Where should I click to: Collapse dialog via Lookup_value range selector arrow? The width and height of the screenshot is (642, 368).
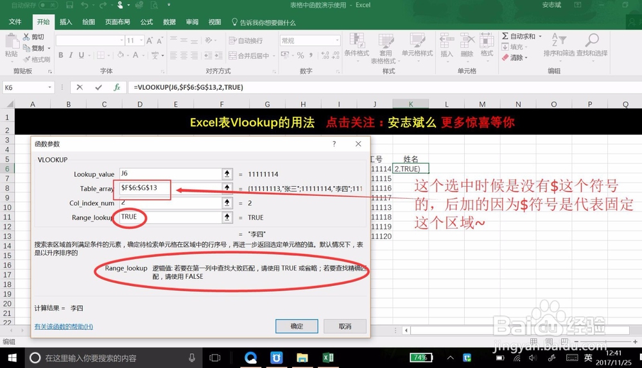pos(227,174)
